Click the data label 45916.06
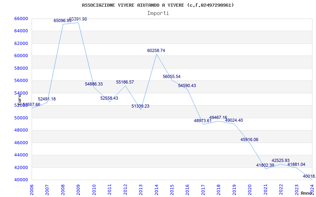 coord(249,140)
